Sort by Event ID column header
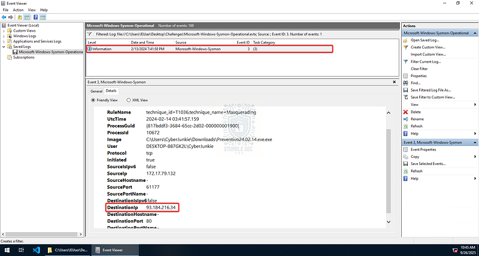 pos(243,42)
